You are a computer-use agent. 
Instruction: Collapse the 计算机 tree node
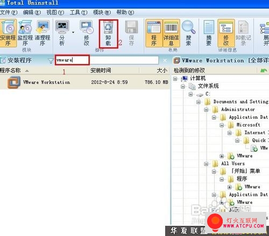pyautogui.click(x=175, y=79)
